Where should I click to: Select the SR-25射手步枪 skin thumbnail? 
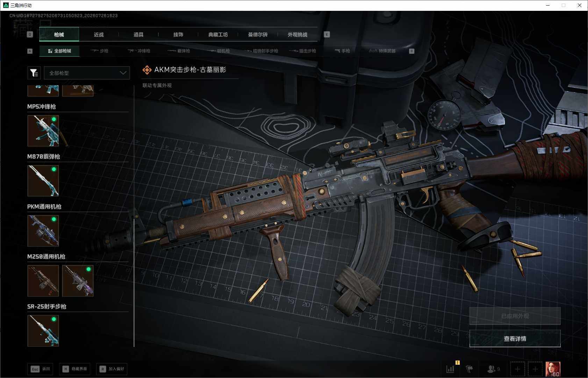coord(43,330)
